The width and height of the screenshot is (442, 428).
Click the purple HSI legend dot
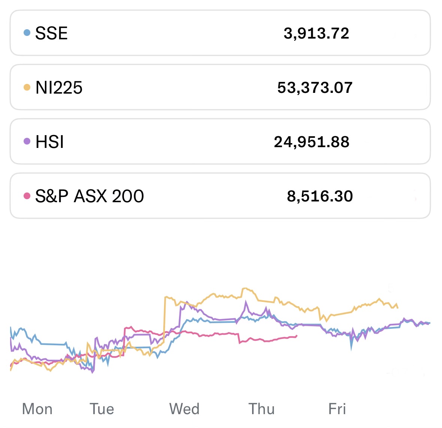(x=27, y=142)
